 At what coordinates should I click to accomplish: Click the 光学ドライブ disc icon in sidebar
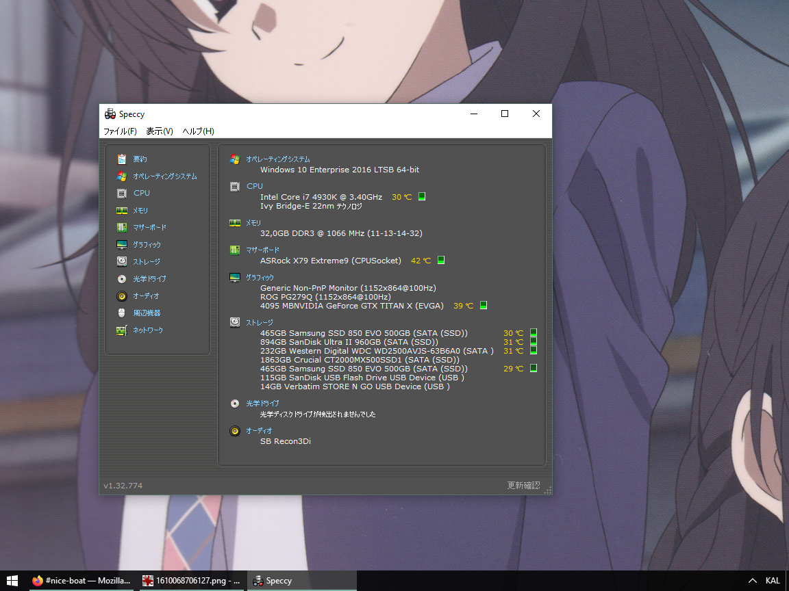pos(122,279)
